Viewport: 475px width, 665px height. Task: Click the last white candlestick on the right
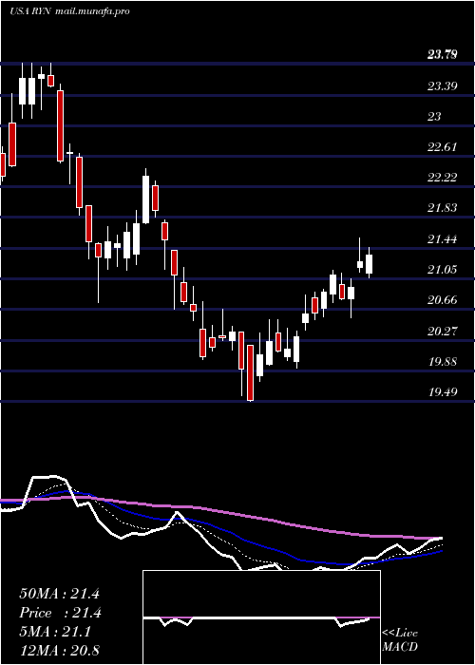click(x=369, y=264)
